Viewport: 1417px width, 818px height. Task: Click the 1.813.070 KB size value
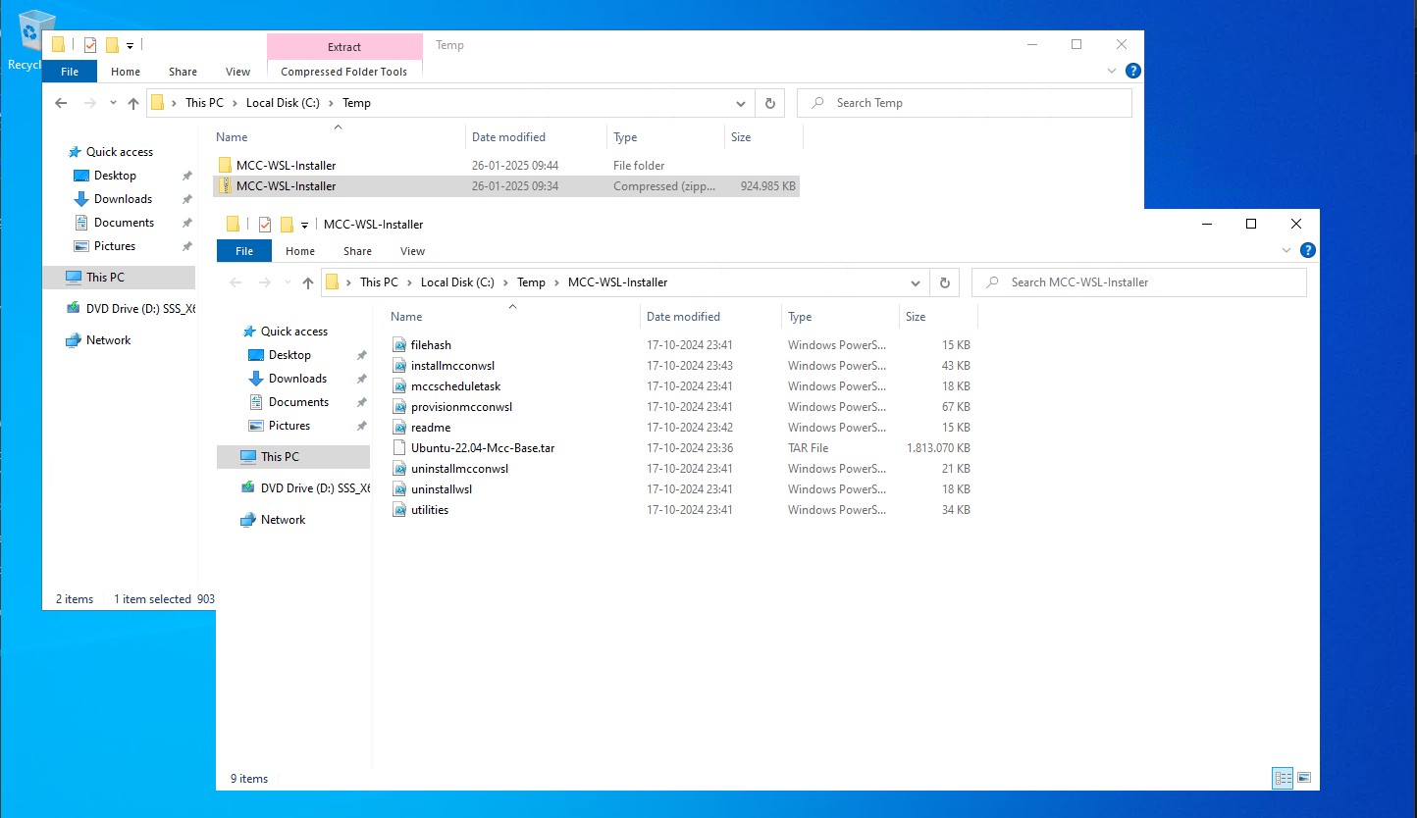938,448
